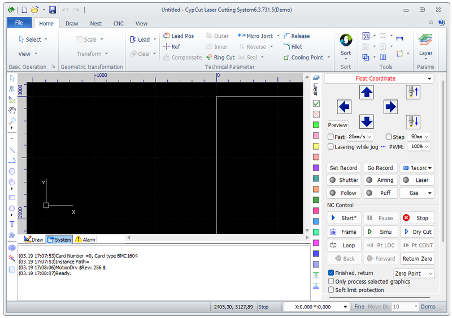The width and height of the screenshot is (452, 318).
Task: Switch to the View ribbon tab
Action: [x=141, y=23]
